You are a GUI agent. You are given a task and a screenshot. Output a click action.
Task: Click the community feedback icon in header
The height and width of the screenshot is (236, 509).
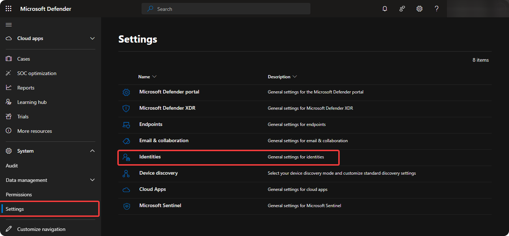point(402,9)
